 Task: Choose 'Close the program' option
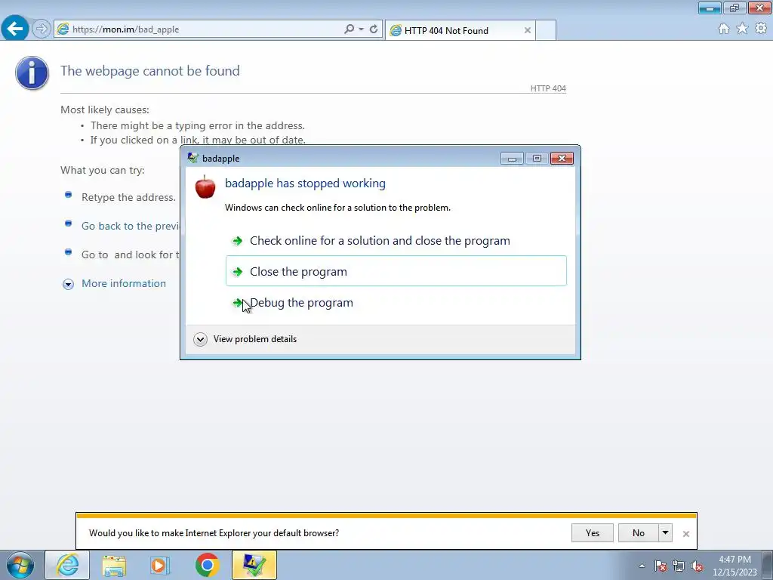396,271
